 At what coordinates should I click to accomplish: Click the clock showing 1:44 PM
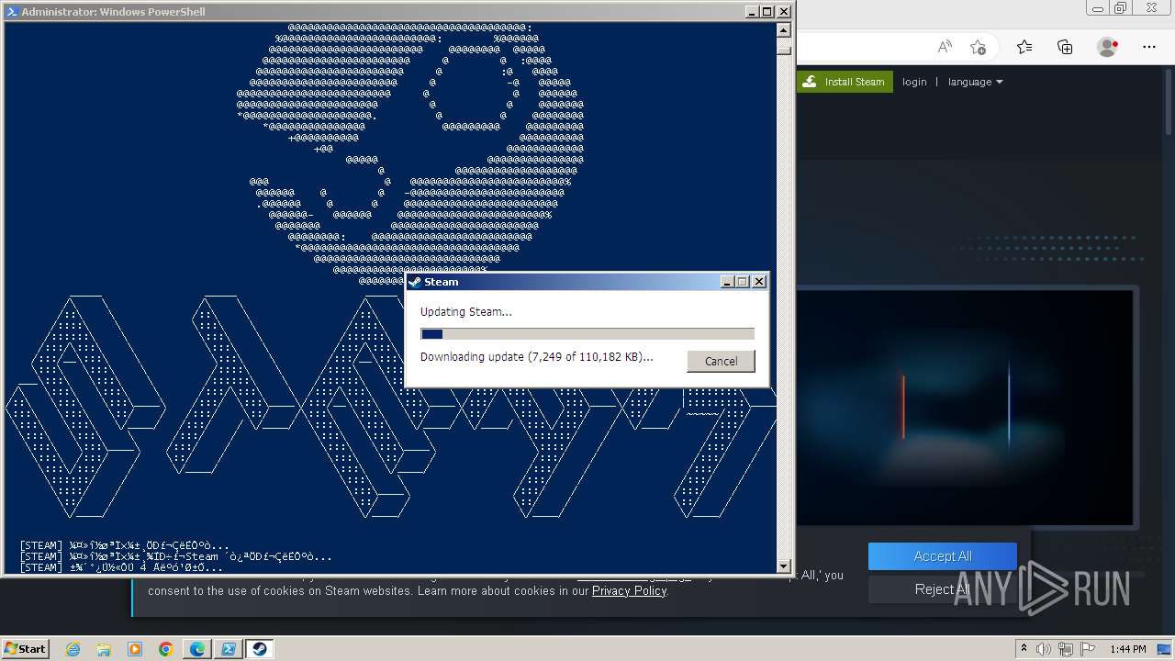pos(1127,649)
